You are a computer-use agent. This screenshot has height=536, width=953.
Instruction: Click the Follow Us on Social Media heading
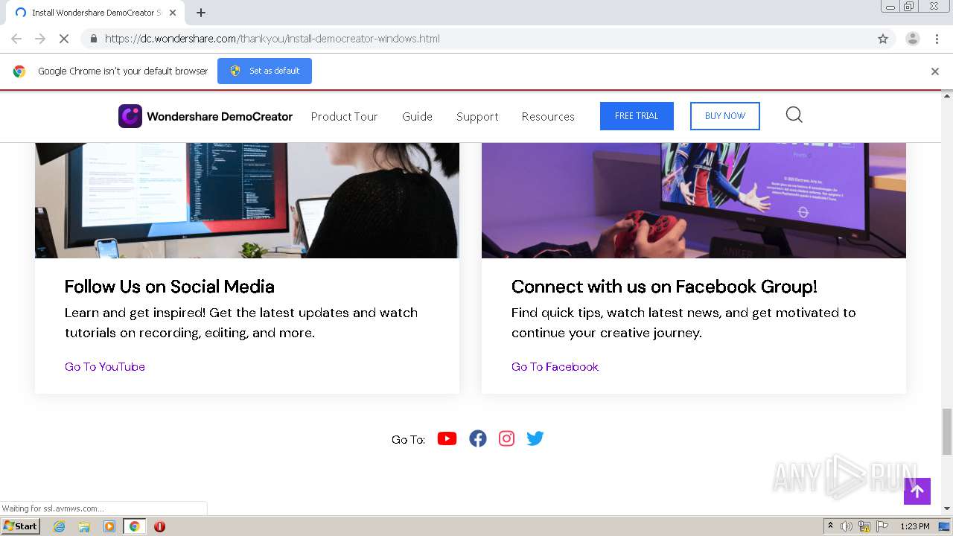[x=170, y=287]
